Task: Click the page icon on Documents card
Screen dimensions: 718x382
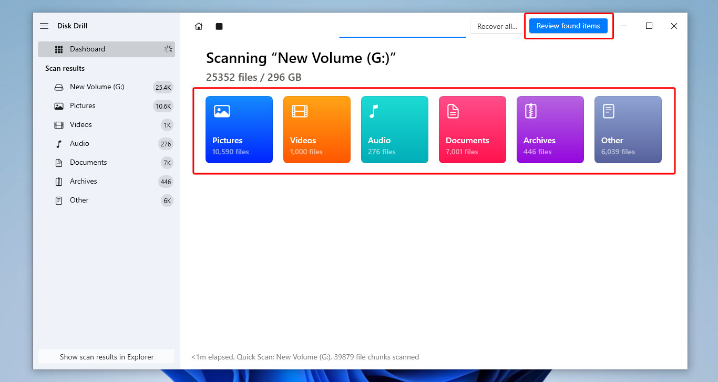Action: click(453, 111)
